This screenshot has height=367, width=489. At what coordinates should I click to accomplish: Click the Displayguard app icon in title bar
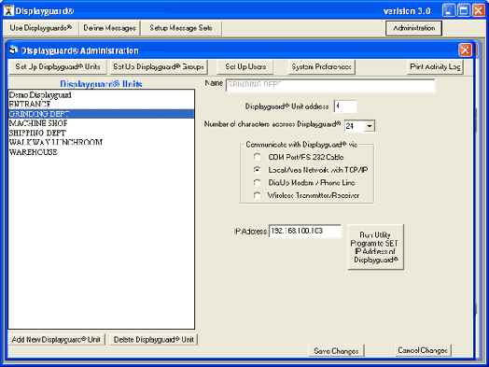(8, 10)
